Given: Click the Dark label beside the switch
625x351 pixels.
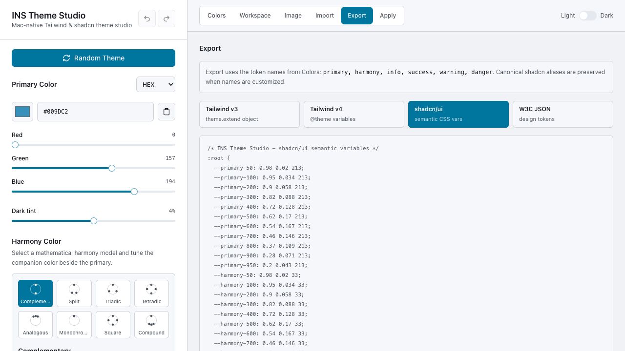Looking at the screenshot, I should [607, 16].
